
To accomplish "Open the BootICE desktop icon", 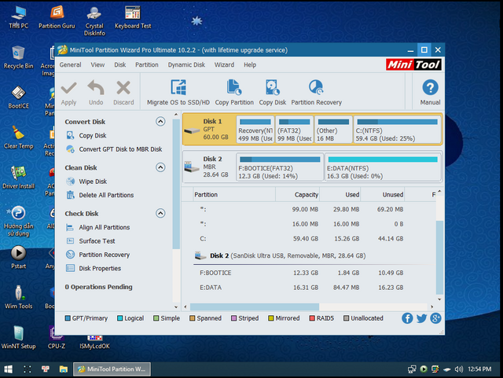I will pyautogui.click(x=18, y=97).
